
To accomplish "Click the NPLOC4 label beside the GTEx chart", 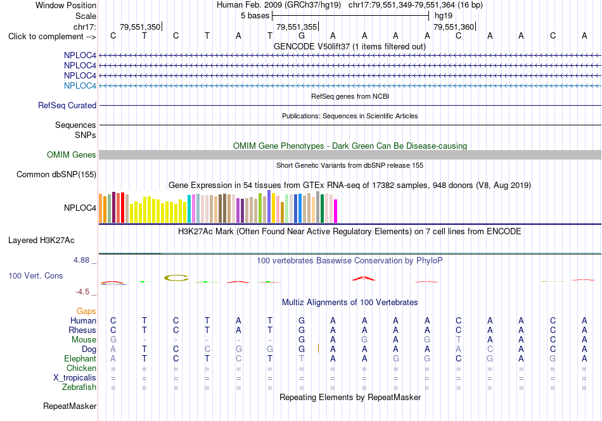I will tap(80, 208).
